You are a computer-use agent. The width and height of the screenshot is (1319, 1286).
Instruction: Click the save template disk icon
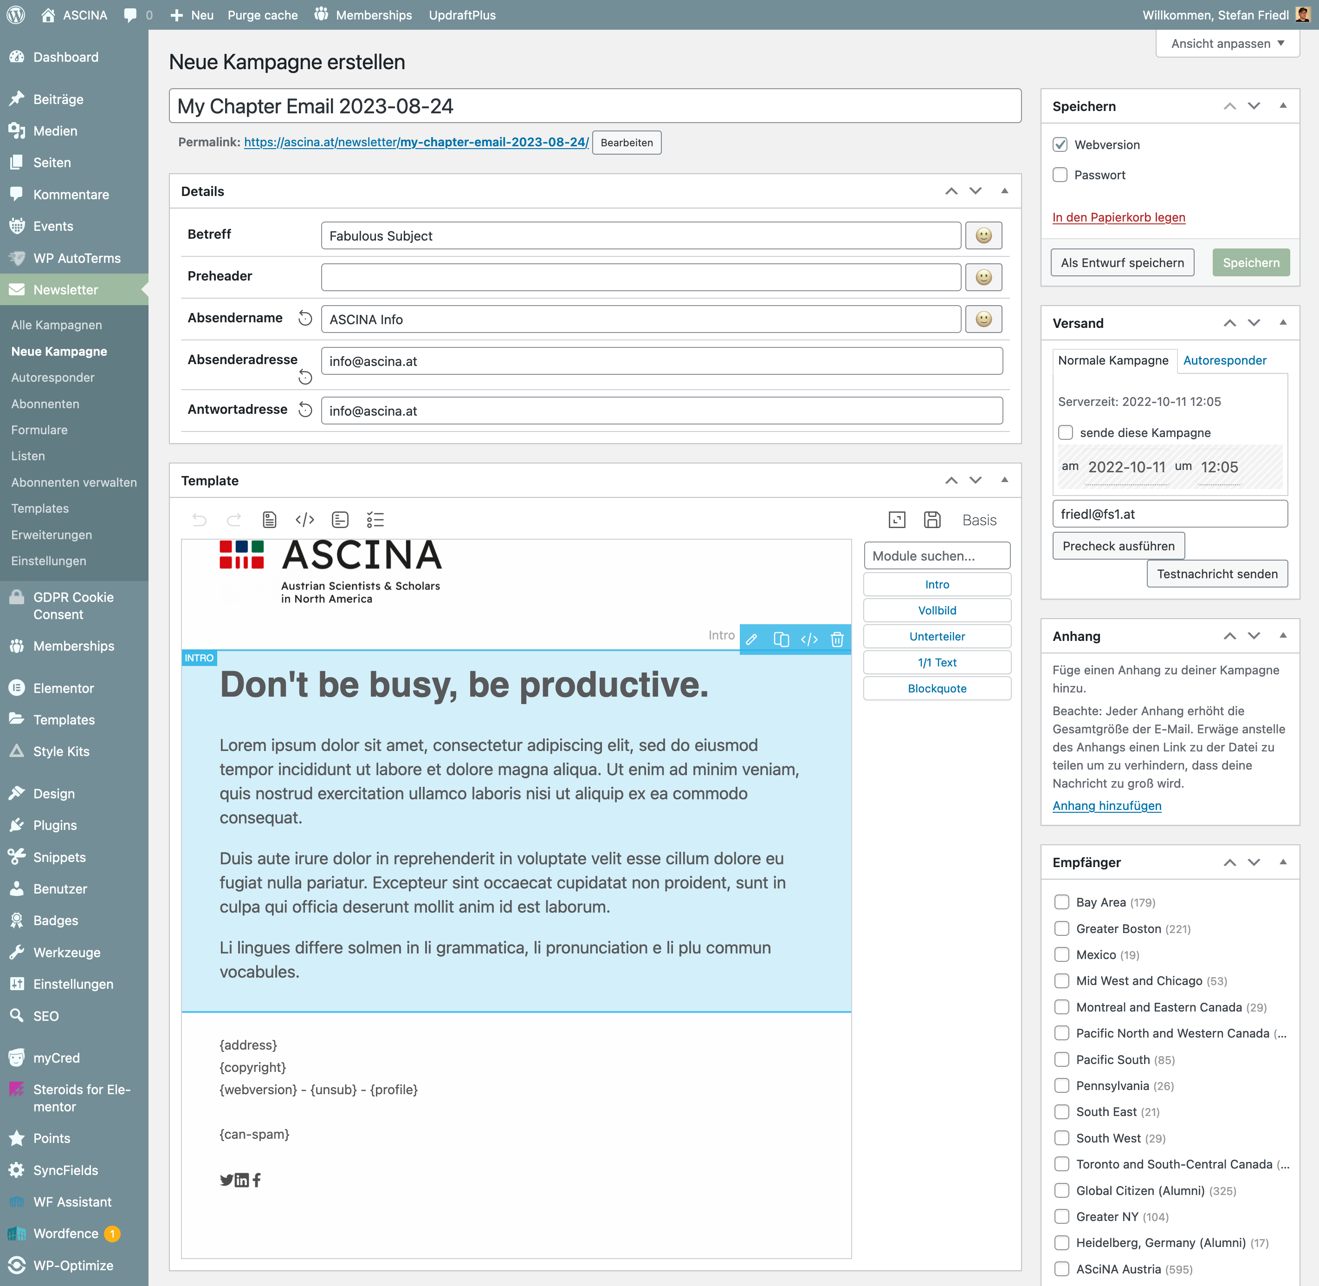932,519
